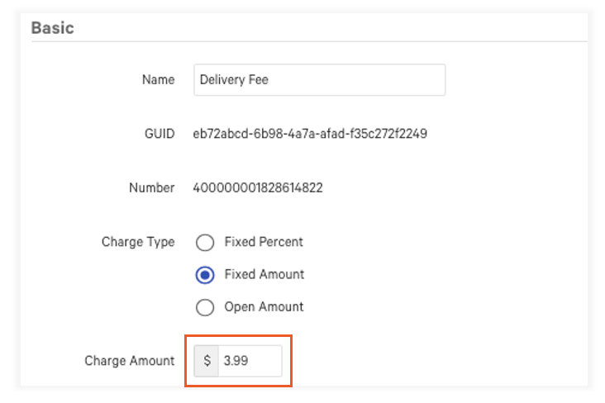This screenshot has width=605, height=403.
Task: Click the dollar sign currency prefix
Action: pyautogui.click(x=207, y=361)
